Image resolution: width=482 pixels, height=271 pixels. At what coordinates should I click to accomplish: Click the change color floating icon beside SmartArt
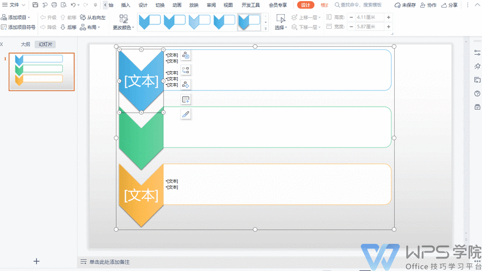click(x=185, y=85)
